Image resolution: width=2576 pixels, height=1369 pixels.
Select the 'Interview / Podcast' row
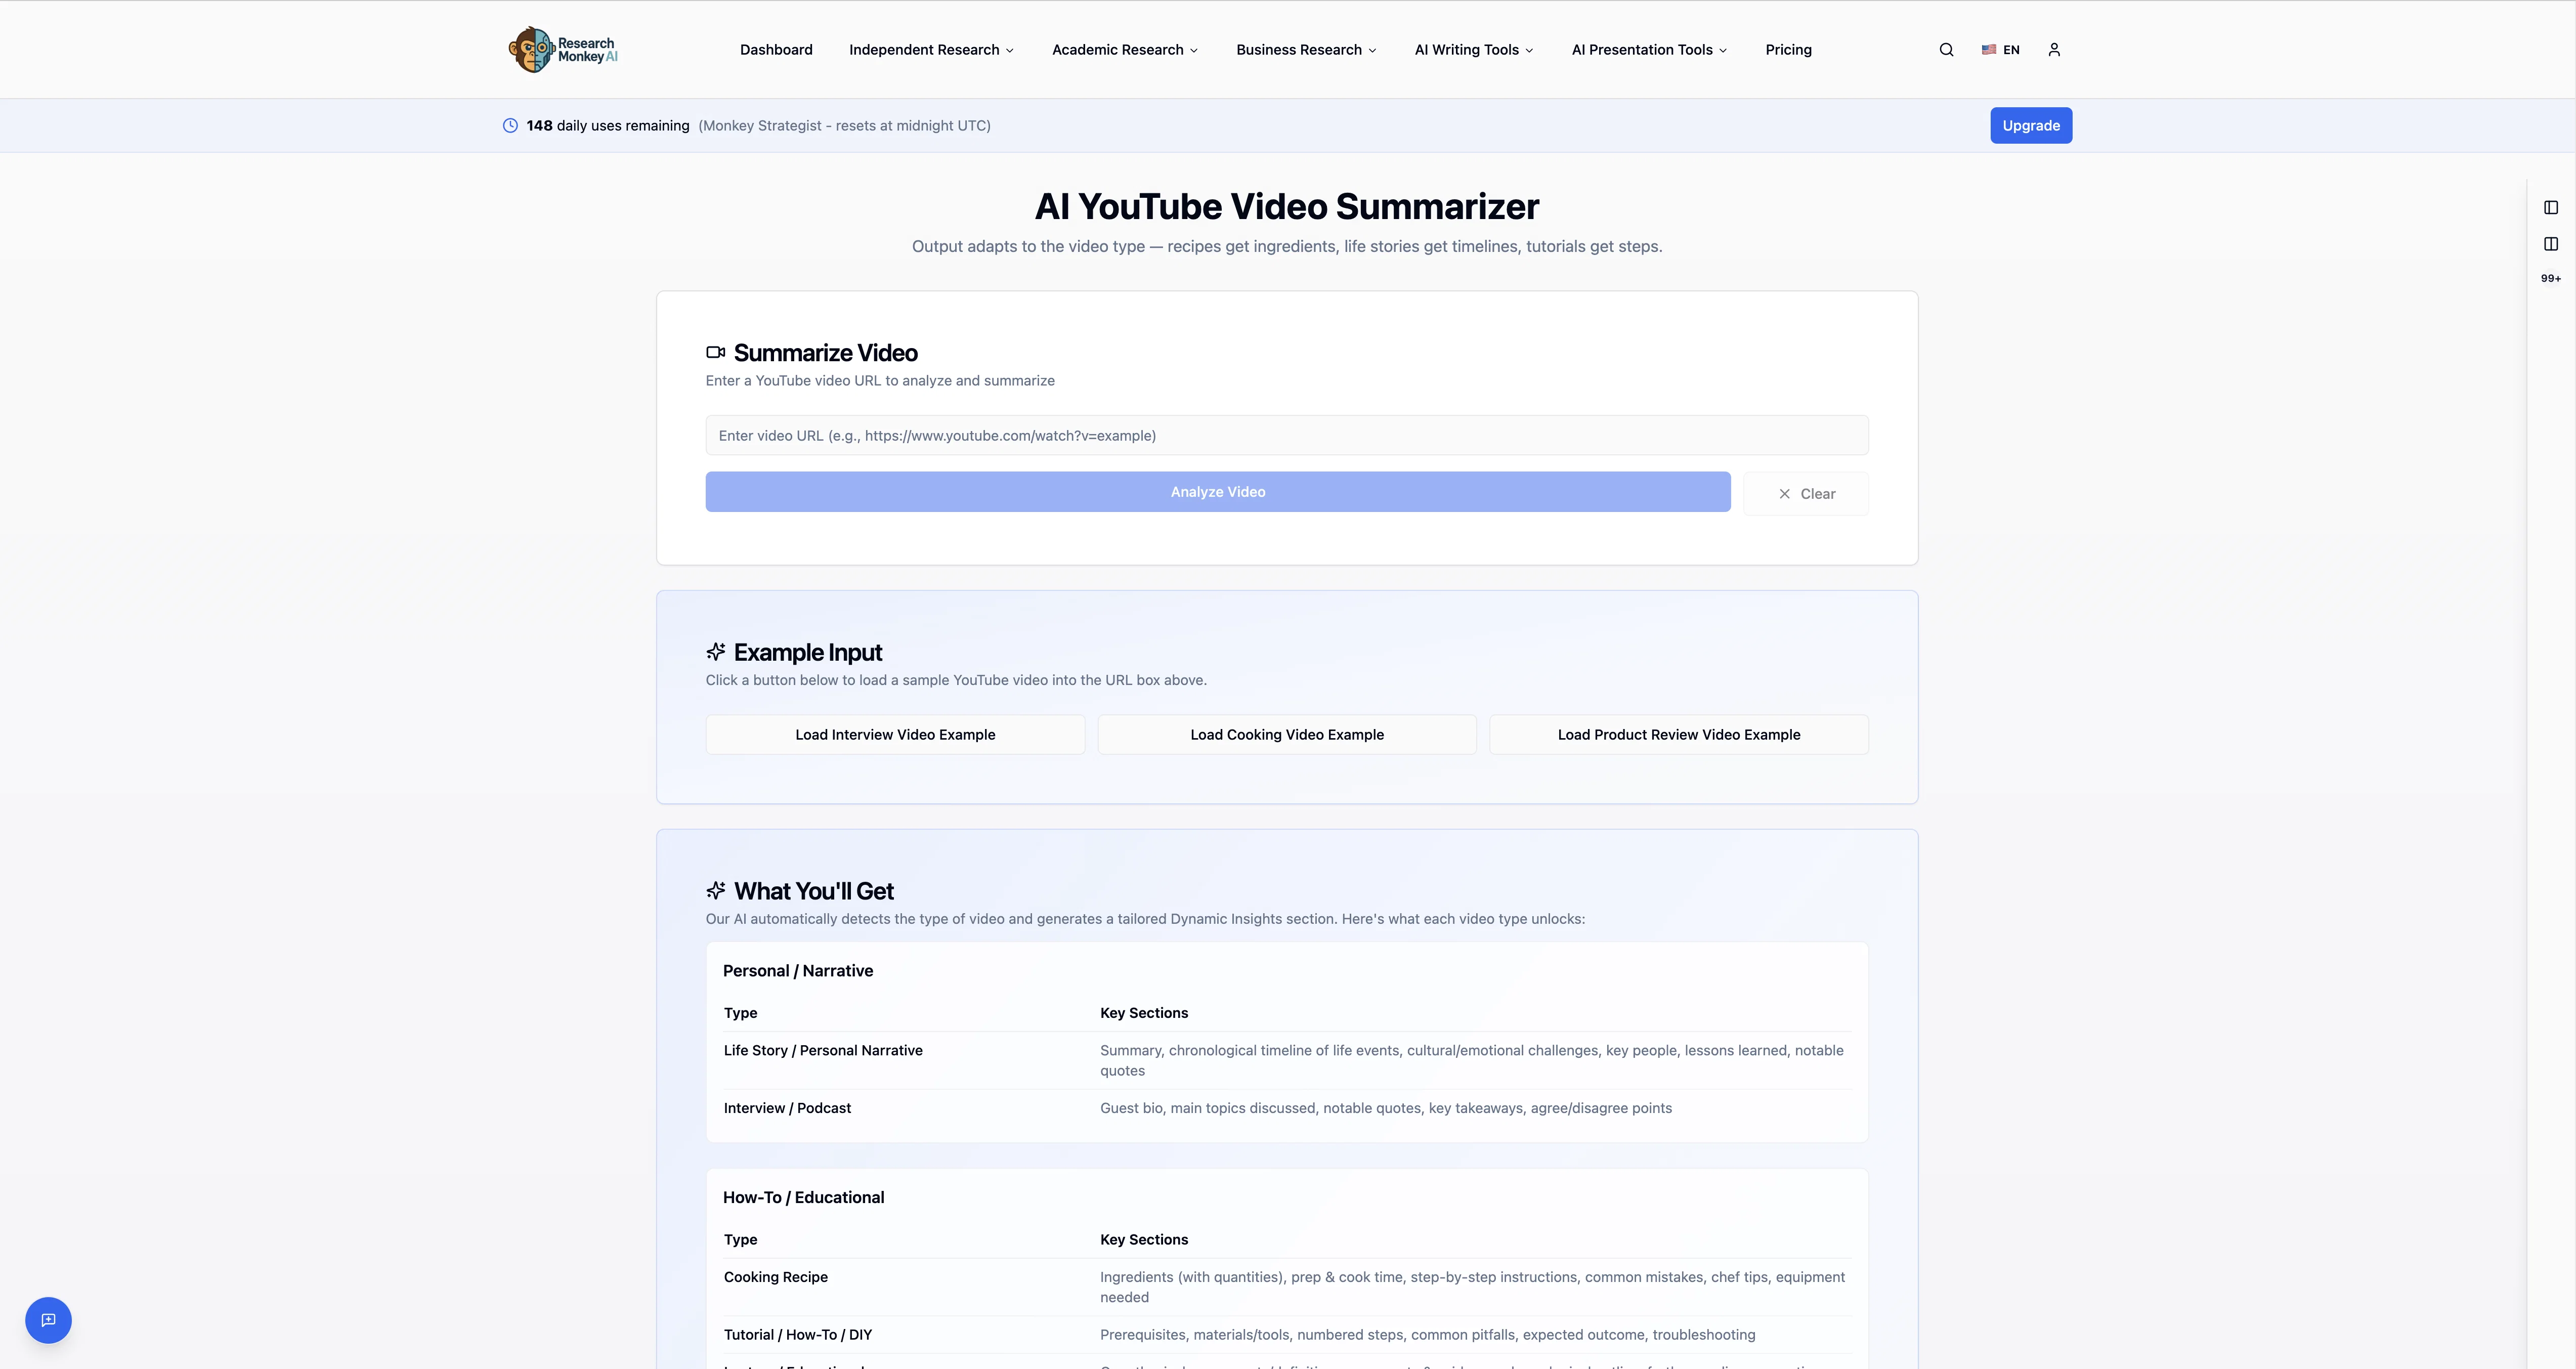coord(1287,1108)
